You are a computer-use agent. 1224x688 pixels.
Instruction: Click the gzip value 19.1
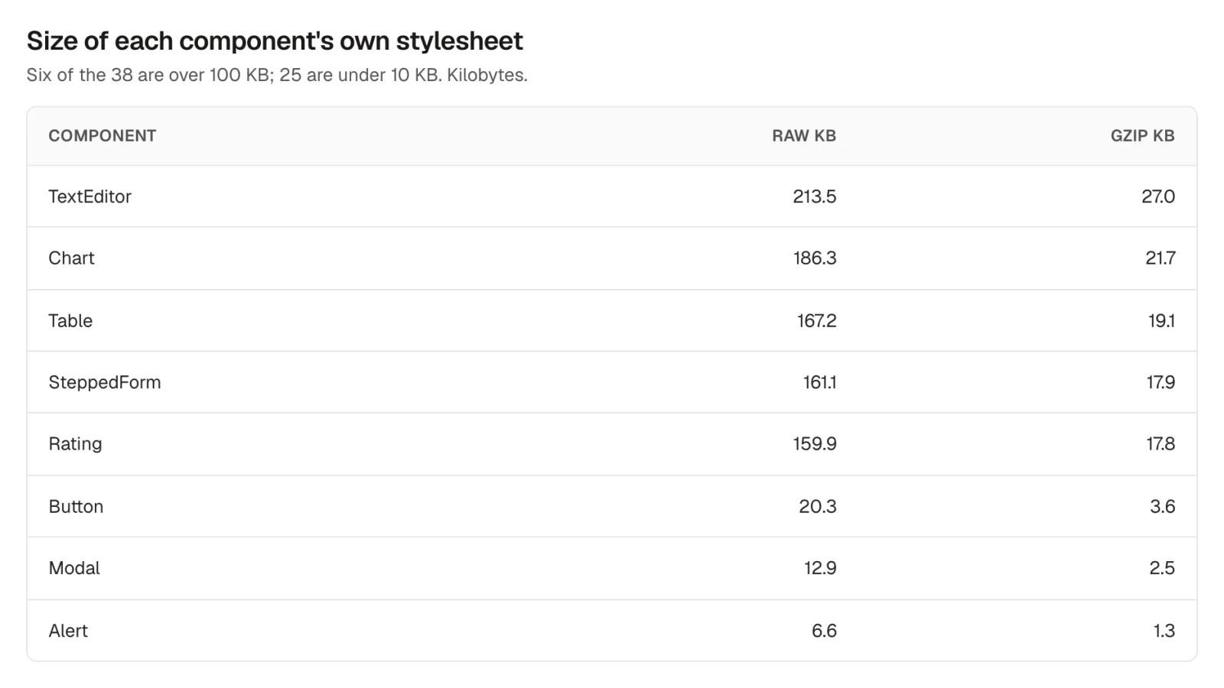1161,321
